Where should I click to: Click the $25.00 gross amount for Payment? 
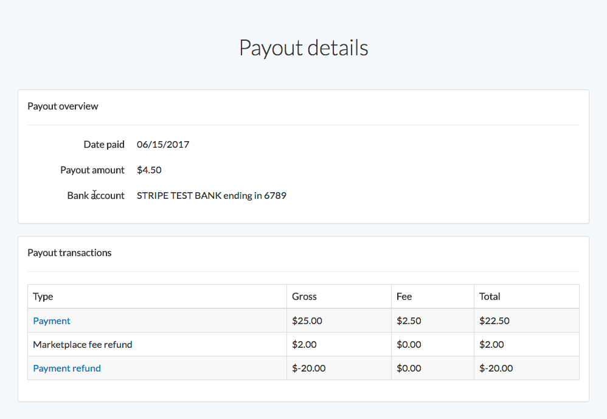point(307,320)
